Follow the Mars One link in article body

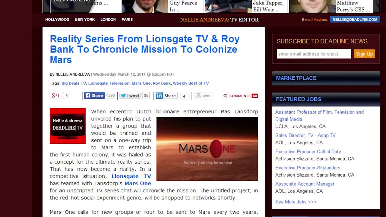pyautogui.click(x=138, y=184)
